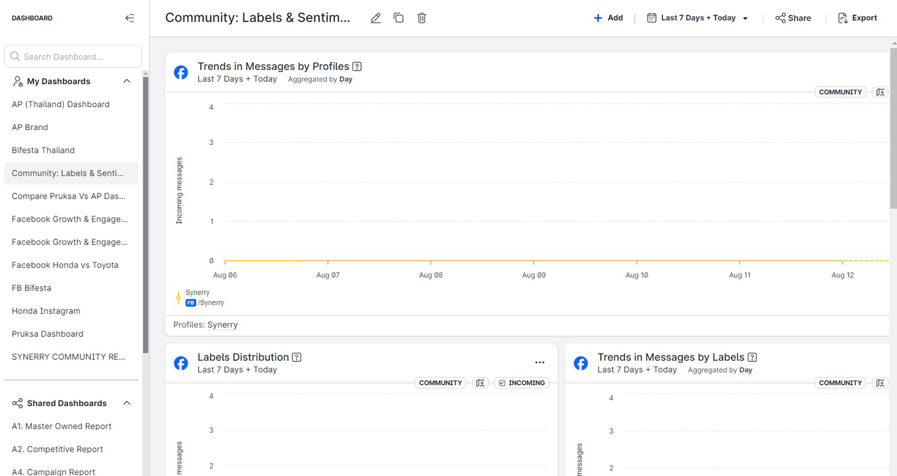This screenshot has width=897, height=476.
Task: Toggle Synerry profile legend in chart
Action: pos(198,293)
